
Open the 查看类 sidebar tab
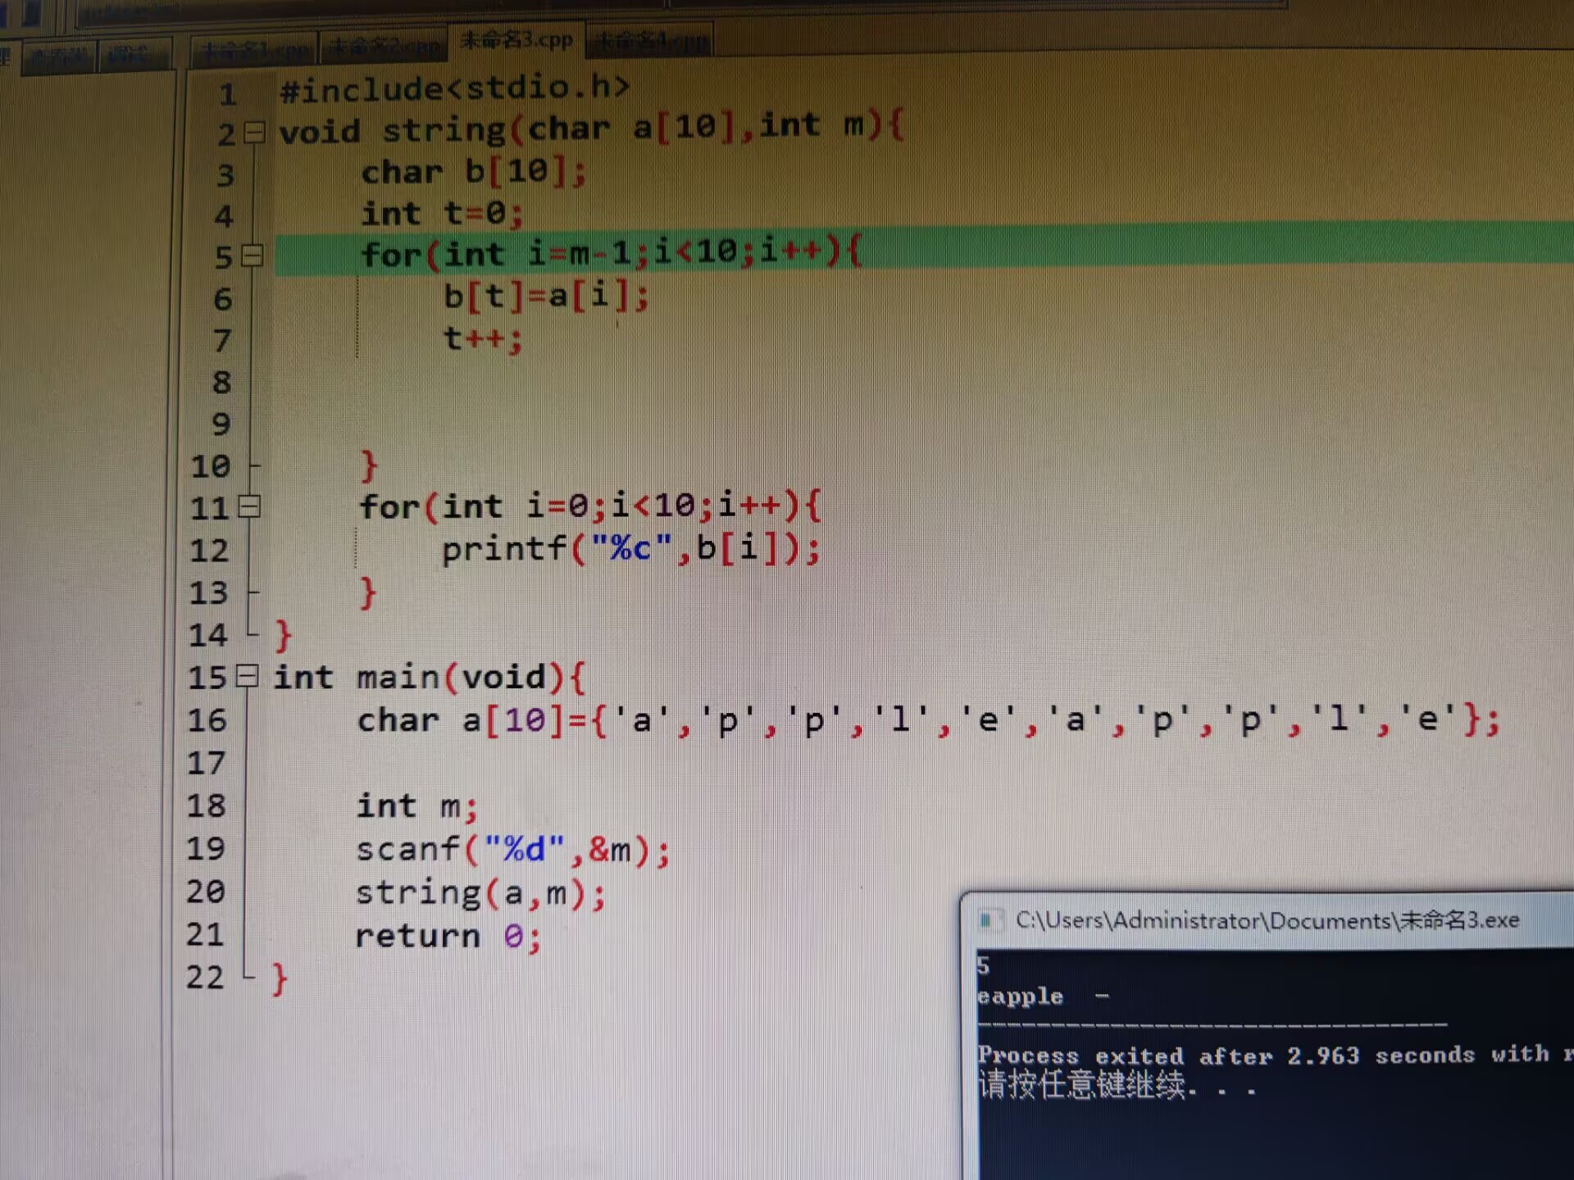tap(59, 56)
